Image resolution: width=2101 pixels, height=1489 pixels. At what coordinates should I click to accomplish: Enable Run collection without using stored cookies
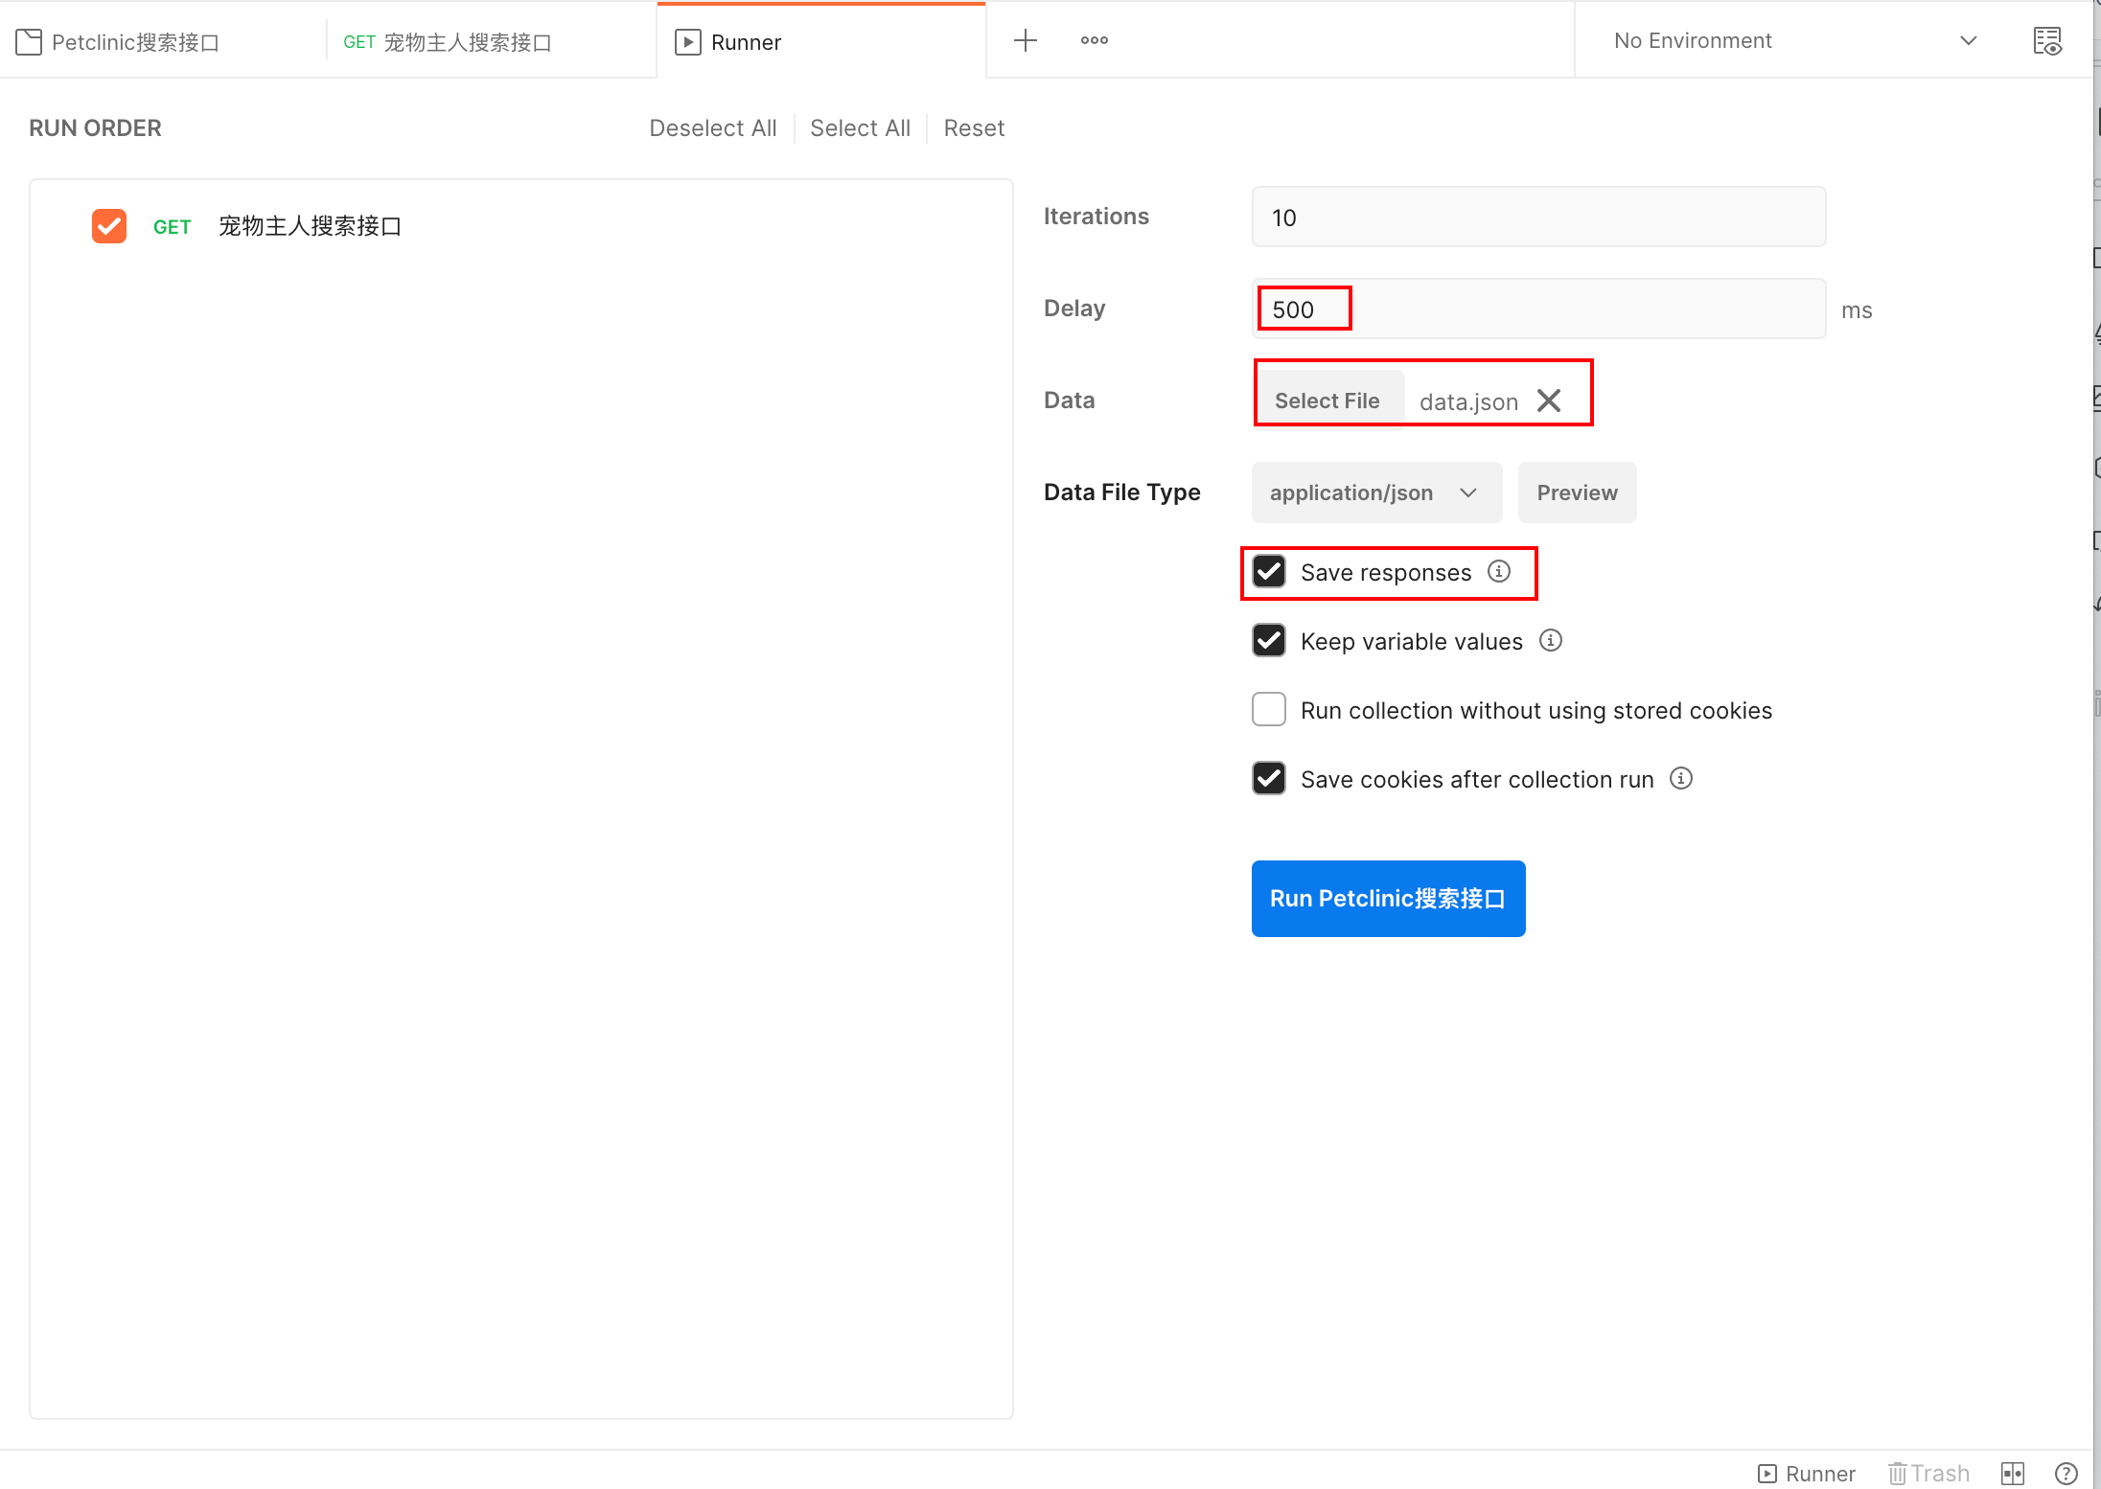point(1269,709)
